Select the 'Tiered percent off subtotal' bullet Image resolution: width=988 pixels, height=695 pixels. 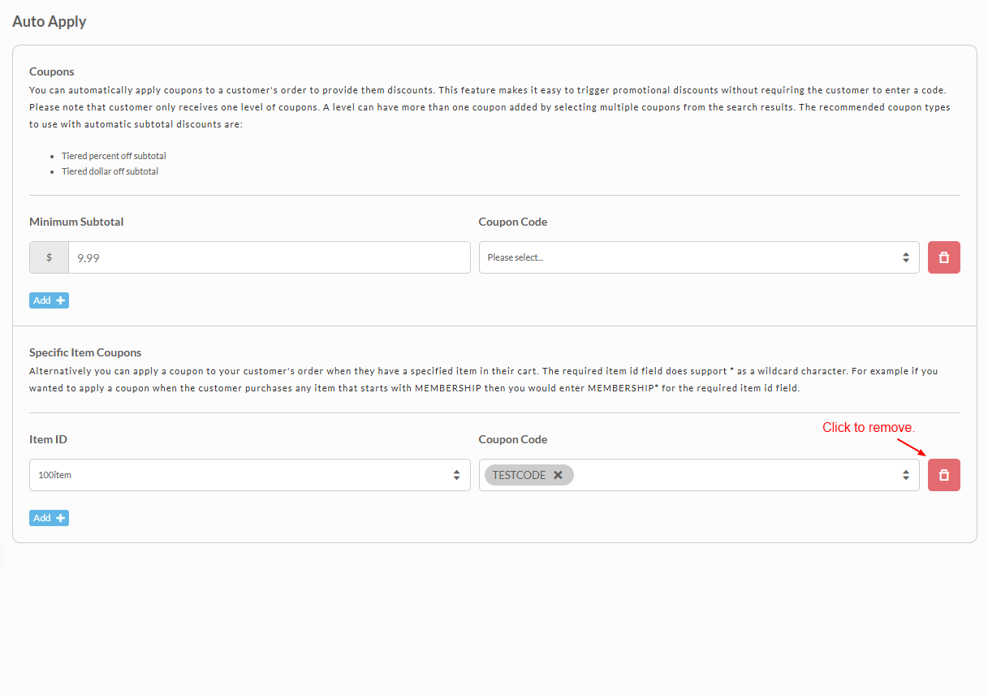pyautogui.click(x=114, y=156)
